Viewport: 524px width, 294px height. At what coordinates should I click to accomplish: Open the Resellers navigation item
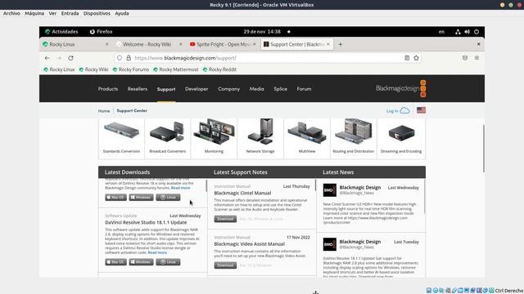(x=138, y=89)
